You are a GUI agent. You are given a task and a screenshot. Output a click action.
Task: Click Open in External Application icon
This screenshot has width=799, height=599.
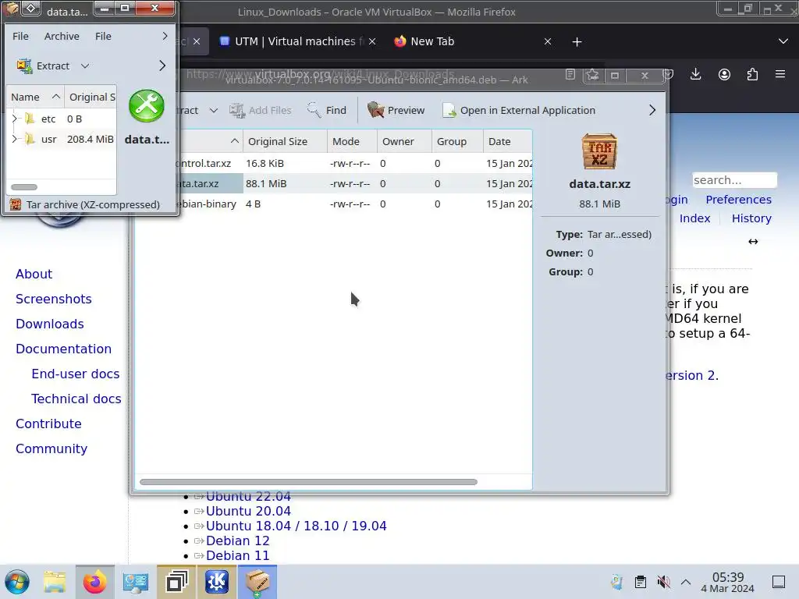tap(449, 110)
